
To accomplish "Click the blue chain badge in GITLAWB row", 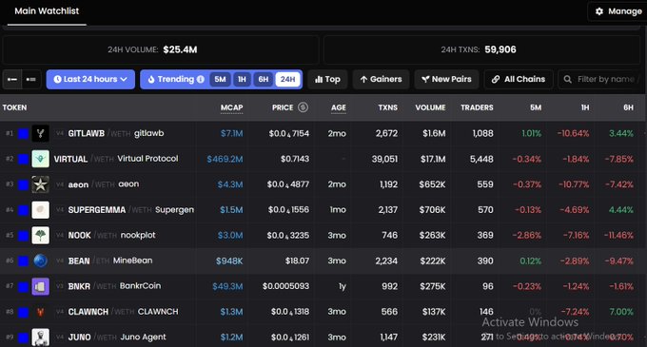I will [x=24, y=133].
